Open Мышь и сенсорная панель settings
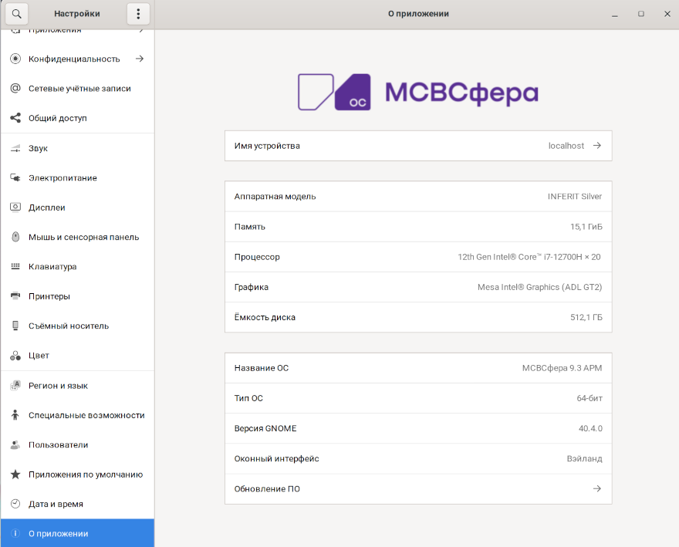This screenshot has width=679, height=547. [x=77, y=237]
